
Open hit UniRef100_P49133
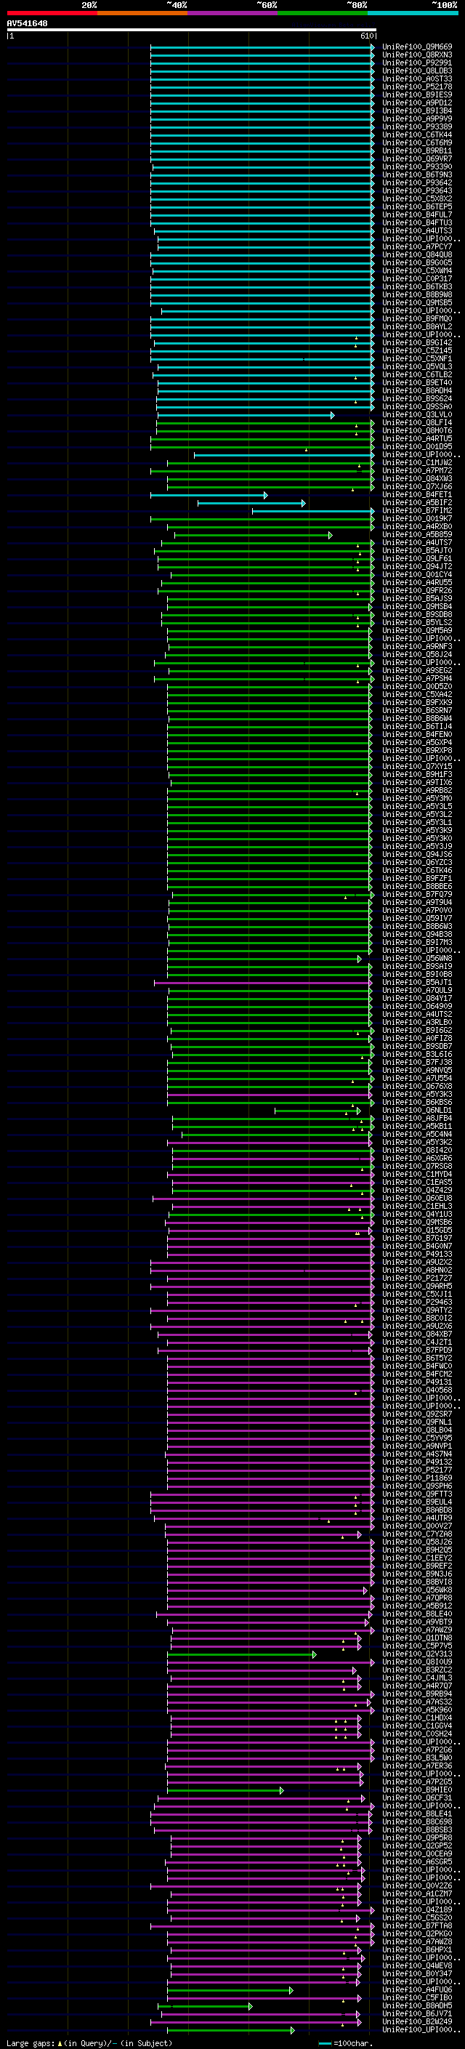pyautogui.click(x=417, y=1255)
